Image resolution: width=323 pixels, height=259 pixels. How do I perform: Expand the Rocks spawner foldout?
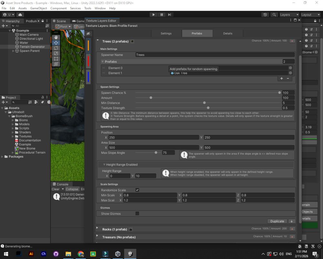tap(97, 228)
